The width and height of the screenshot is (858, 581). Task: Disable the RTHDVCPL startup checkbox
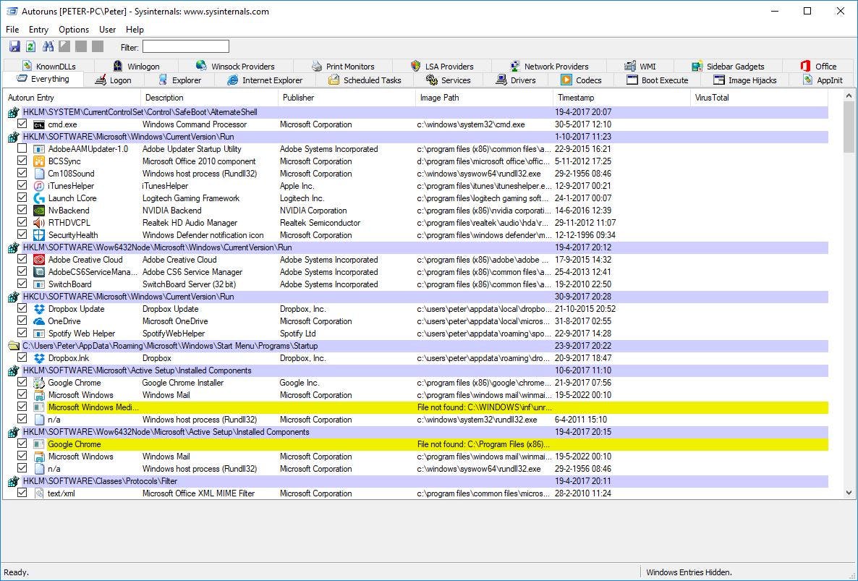pos(22,223)
